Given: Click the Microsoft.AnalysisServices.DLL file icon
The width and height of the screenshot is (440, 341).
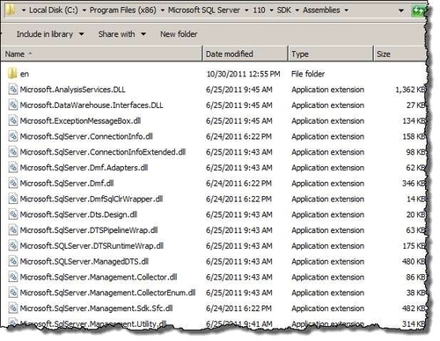Looking at the screenshot, I should point(12,90).
